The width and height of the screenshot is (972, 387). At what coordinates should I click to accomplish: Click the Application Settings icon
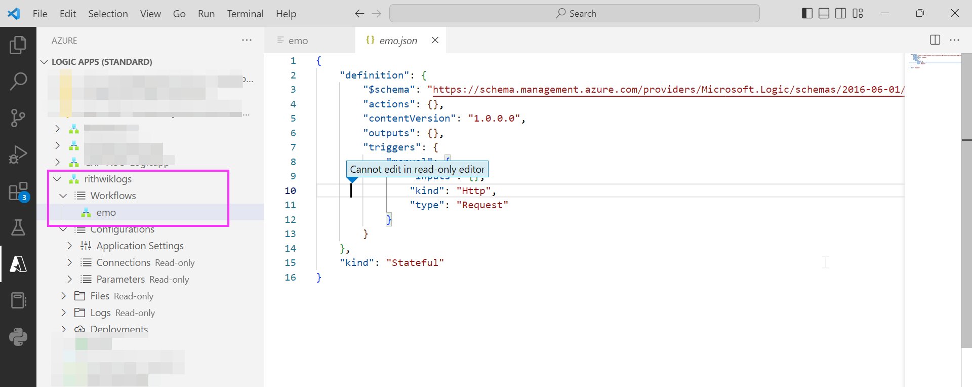coord(86,246)
